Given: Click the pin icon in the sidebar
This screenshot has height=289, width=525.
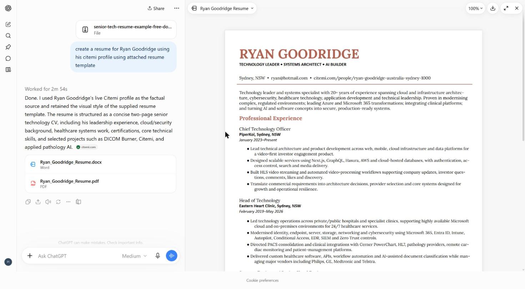Looking at the screenshot, I should pos(8,47).
